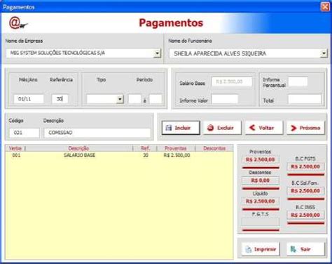Select the SHEILA APARECIDA employee combo box

(248, 53)
